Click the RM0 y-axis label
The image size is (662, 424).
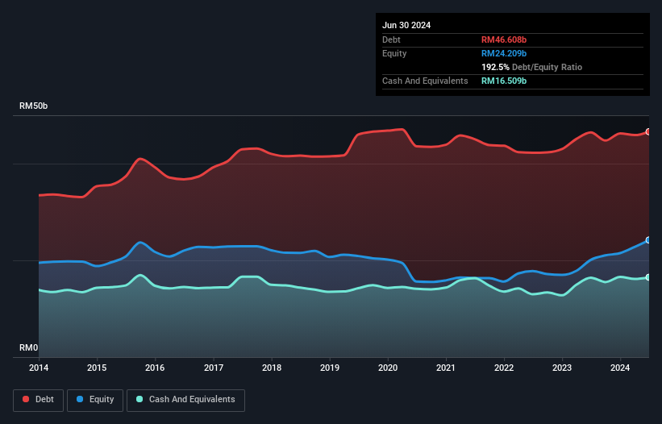[28, 347]
